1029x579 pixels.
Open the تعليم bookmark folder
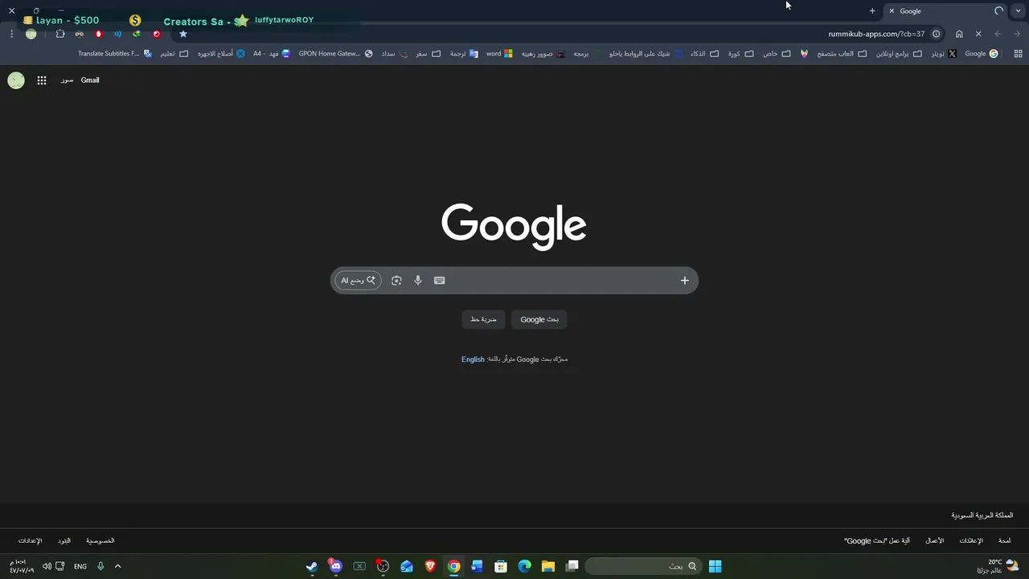tap(174, 54)
